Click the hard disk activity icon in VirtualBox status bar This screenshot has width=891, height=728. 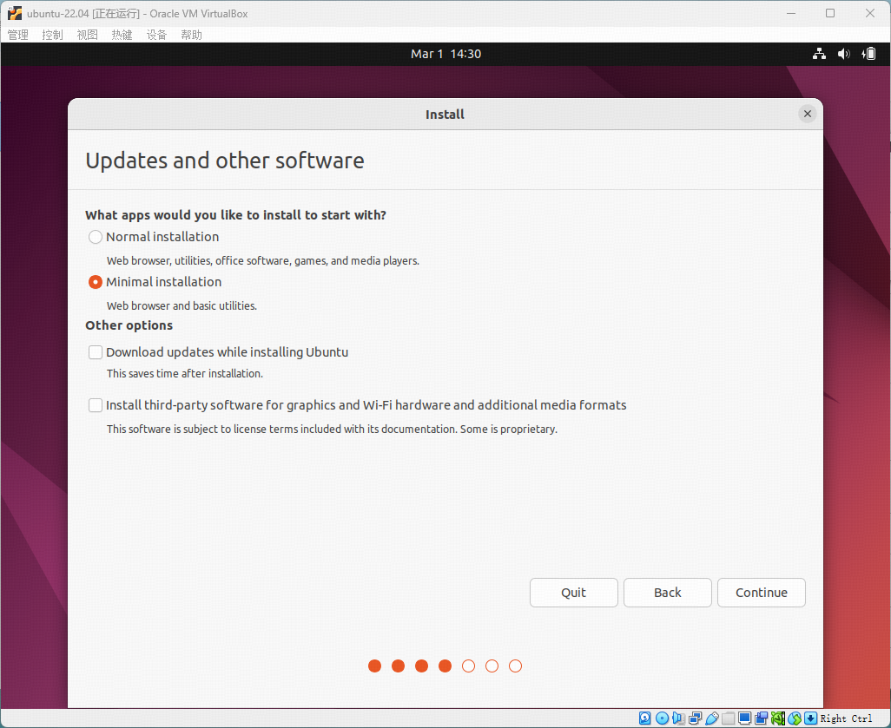(645, 718)
